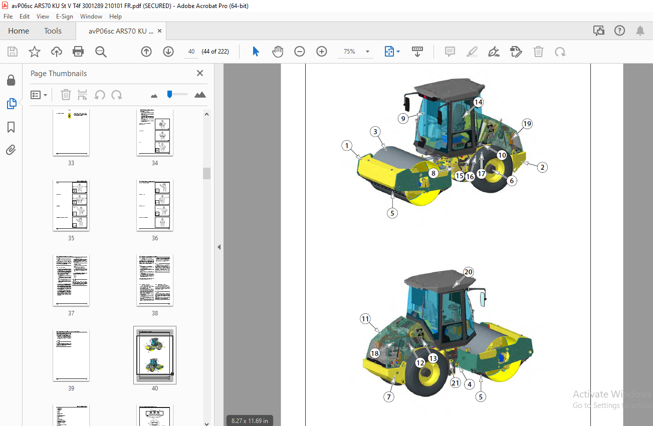The height and width of the screenshot is (426, 653).
Task: Bookmark this file with the star icon
Action: pyautogui.click(x=34, y=52)
